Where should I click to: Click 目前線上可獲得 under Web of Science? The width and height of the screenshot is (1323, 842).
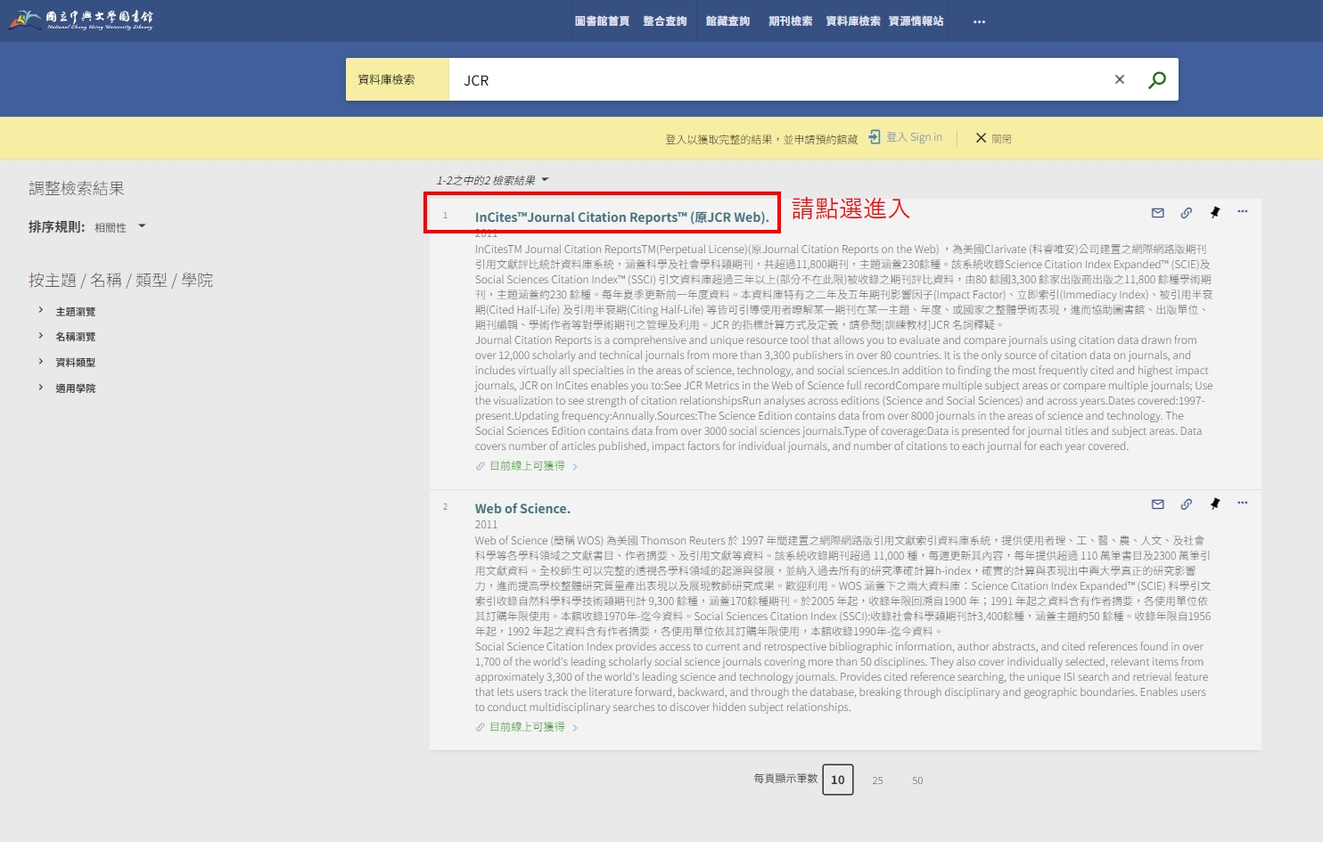(x=527, y=727)
